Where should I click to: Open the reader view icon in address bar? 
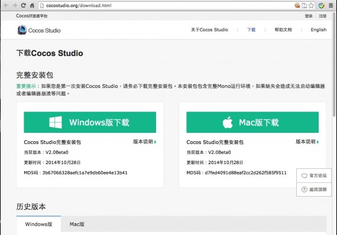(304, 5)
